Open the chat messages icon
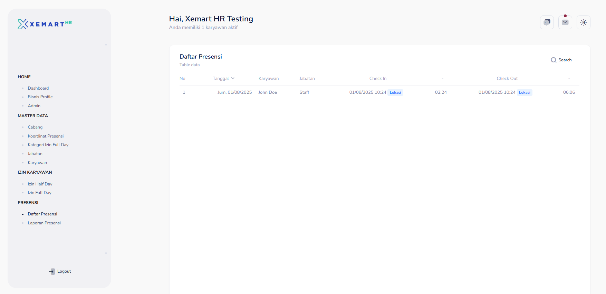 point(547,22)
